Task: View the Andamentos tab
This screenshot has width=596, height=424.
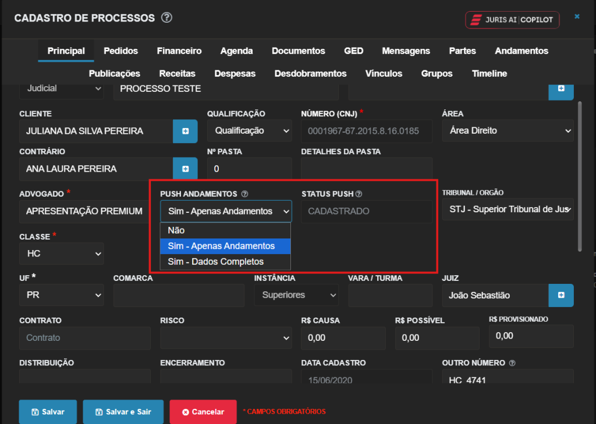Action: click(x=521, y=51)
